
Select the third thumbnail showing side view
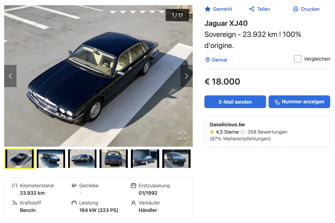[x=82, y=159]
